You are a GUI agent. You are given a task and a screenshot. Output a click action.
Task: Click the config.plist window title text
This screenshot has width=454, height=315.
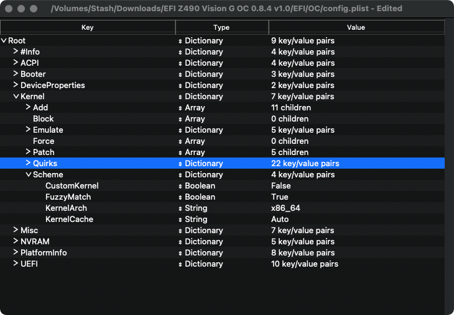pos(226,9)
